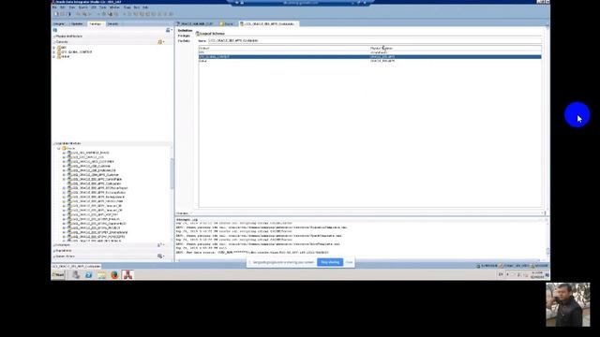Open the Window menu

tap(114, 7)
